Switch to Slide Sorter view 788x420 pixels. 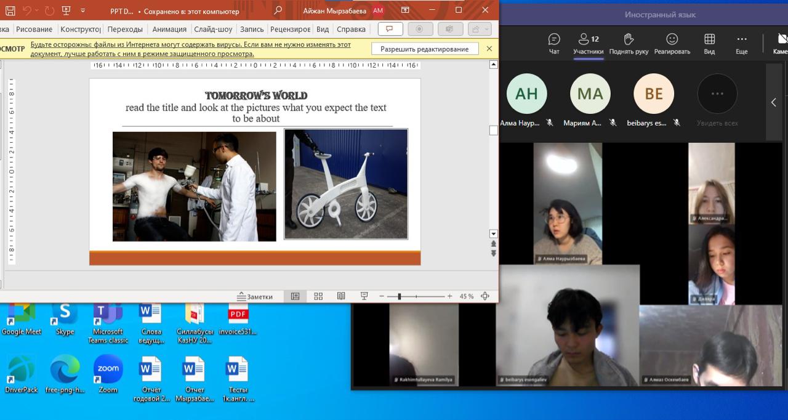(318, 296)
